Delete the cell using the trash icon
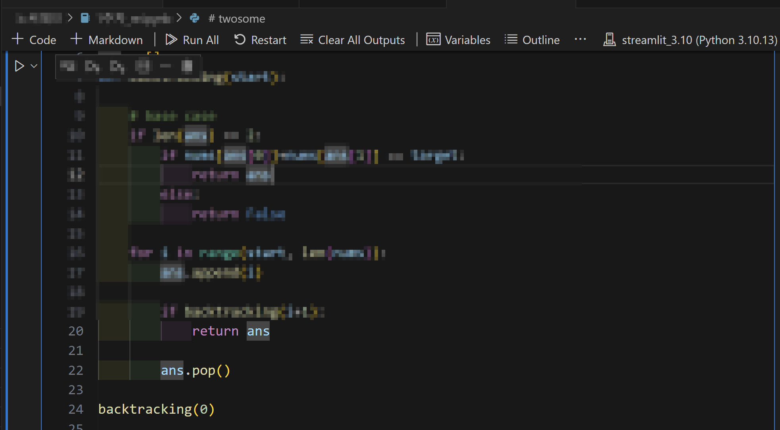 tap(187, 66)
